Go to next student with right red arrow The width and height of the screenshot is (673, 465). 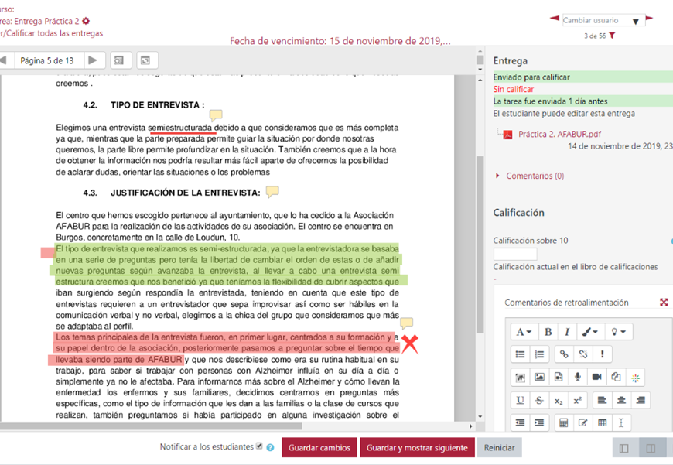coord(649,19)
